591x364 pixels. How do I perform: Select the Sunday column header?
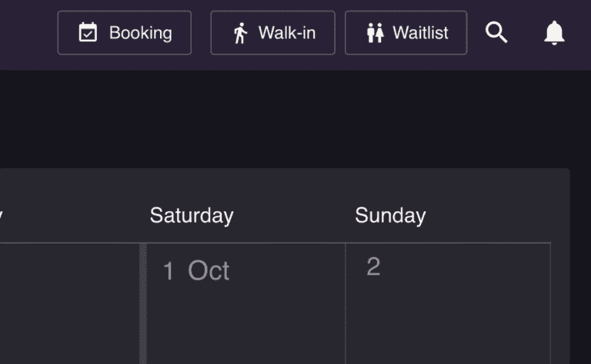click(x=390, y=216)
